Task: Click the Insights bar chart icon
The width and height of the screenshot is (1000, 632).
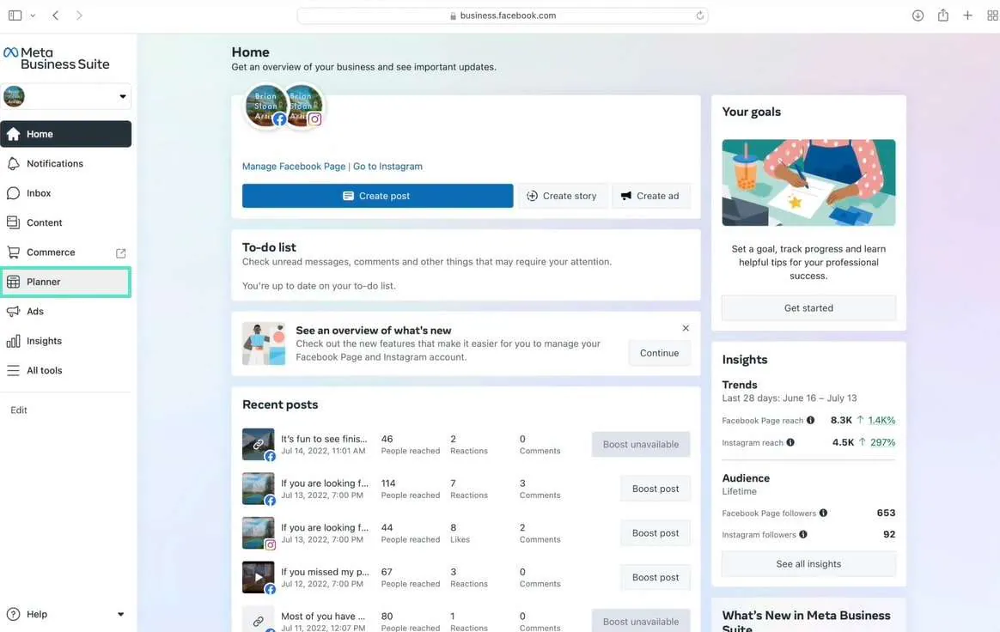Action: click(x=14, y=341)
